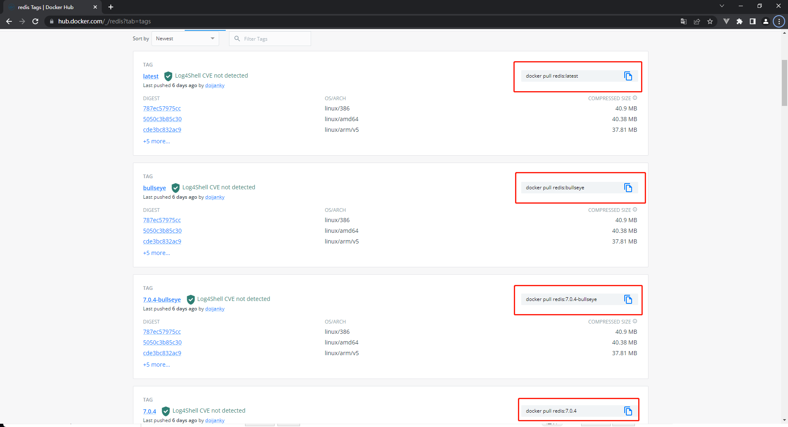Open digest cde3bc832ac9 under 7.0.4-bullseye
Viewport: 788px width, 427px height.
[x=162, y=353]
